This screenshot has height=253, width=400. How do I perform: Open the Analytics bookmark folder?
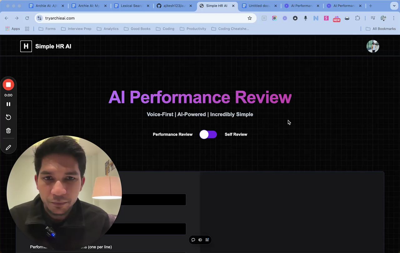tap(108, 29)
